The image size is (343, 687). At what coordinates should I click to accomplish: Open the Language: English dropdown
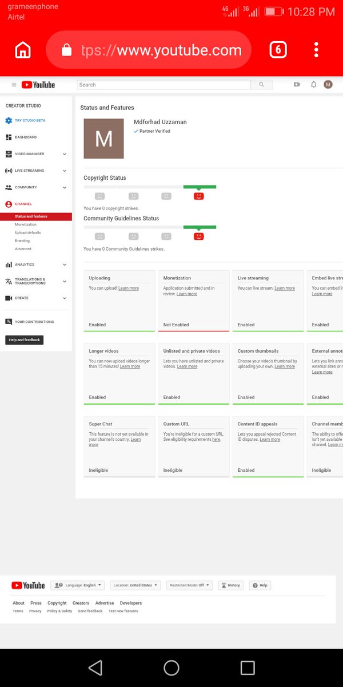(78, 585)
